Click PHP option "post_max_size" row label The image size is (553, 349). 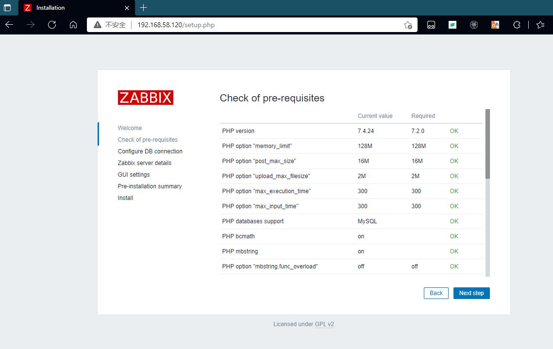click(259, 161)
